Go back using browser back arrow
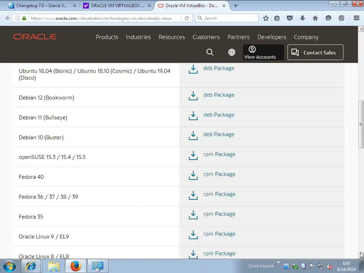This screenshot has width=364, height=273. (7, 18)
